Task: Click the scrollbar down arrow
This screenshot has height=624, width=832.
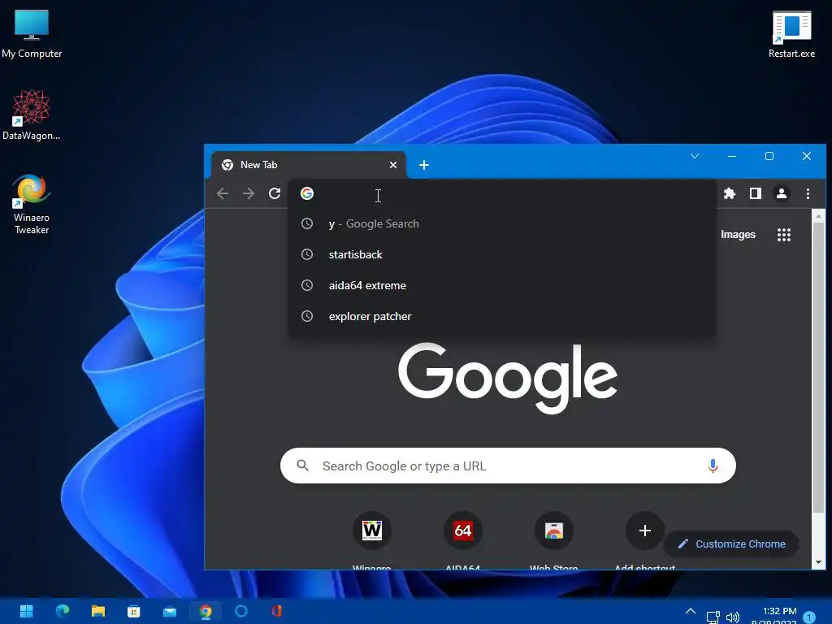Action: coord(818,562)
